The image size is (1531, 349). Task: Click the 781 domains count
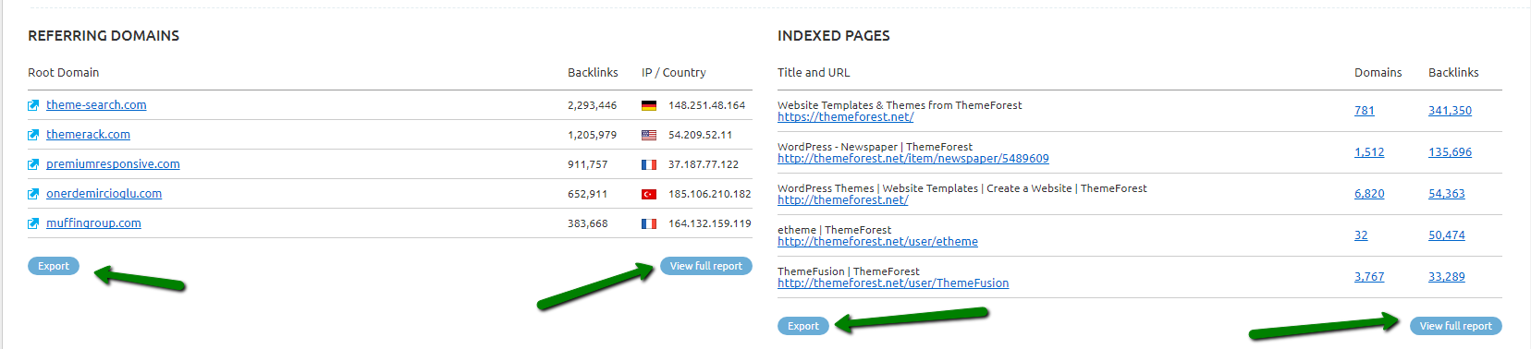(x=1365, y=111)
